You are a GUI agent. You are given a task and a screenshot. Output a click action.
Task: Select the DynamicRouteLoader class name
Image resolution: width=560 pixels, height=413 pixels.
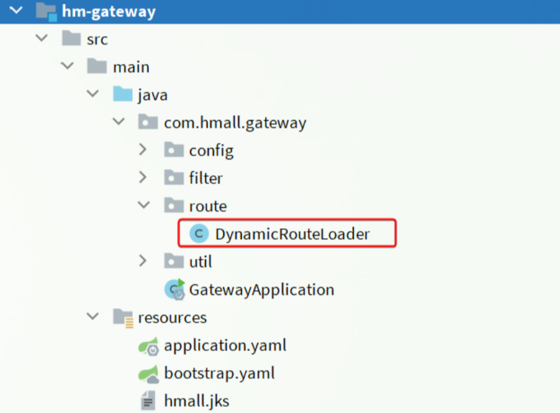click(292, 233)
